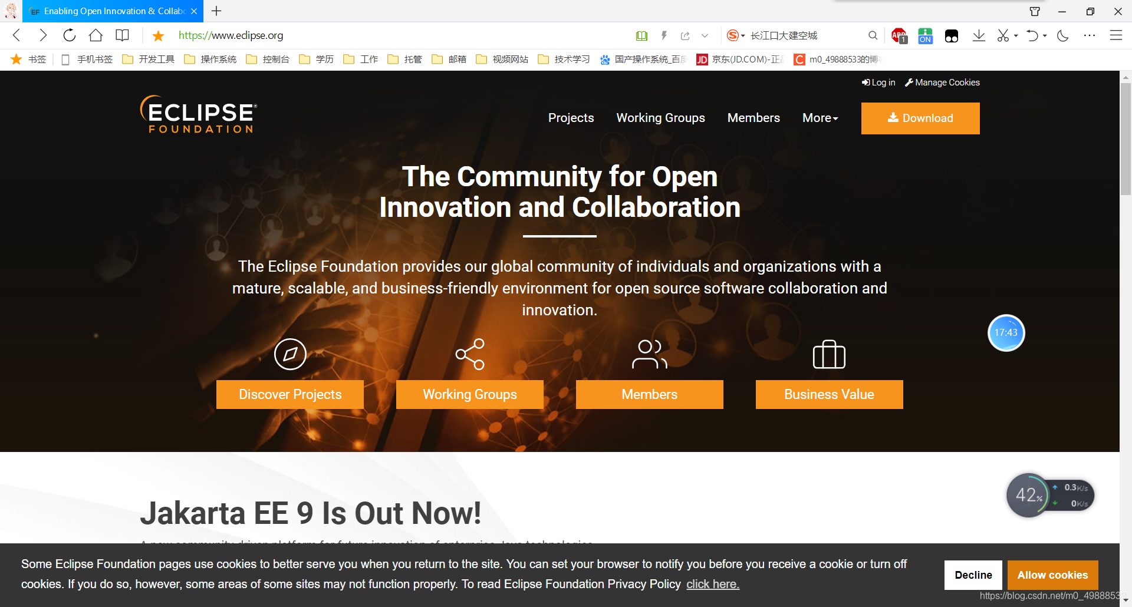1132x607 pixels.
Task: Click the Discover Projects button
Action: click(290, 394)
